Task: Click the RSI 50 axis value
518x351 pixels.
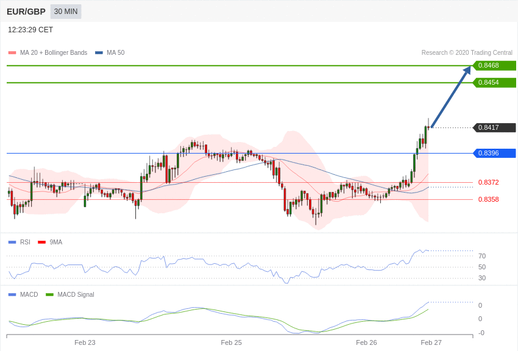Action: click(x=482, y=267)
